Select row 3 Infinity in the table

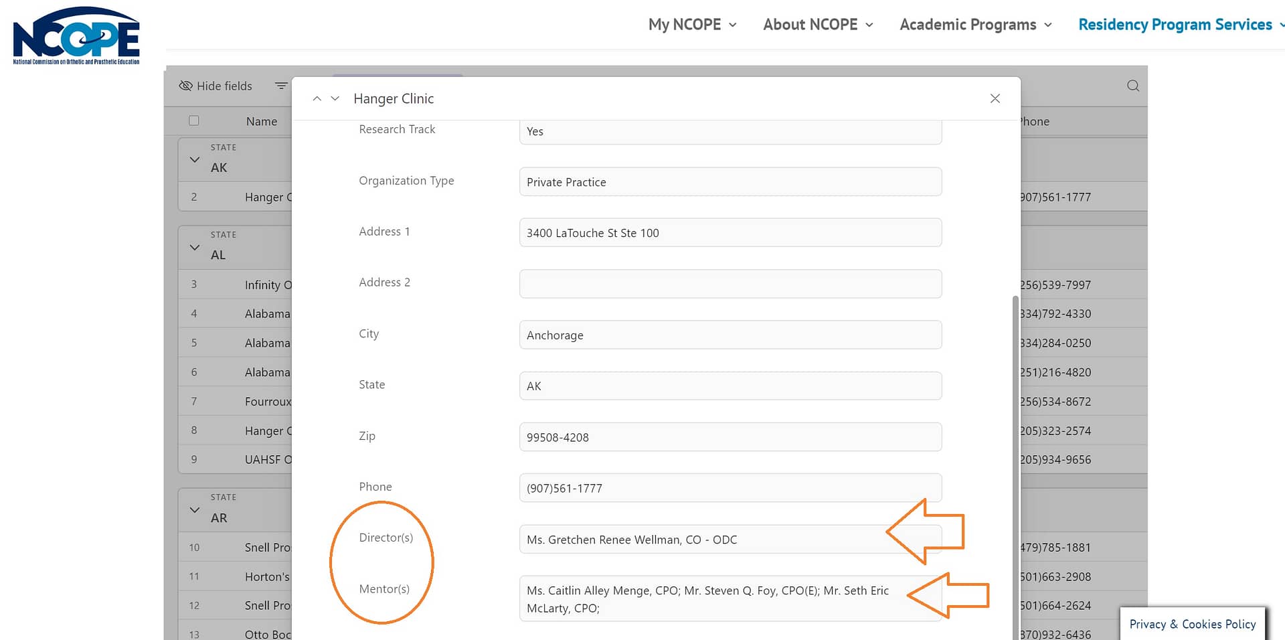(x=235, y=285)
